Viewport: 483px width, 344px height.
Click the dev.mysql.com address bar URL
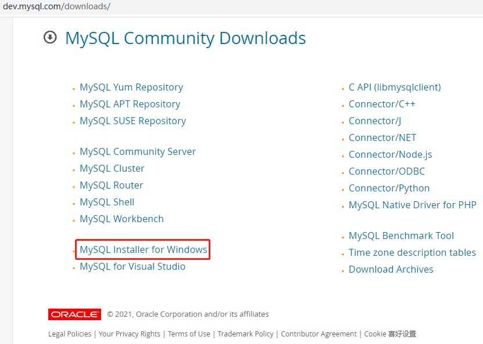(56, 7)
